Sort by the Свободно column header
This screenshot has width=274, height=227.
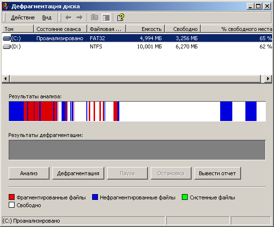pos(183,29)
